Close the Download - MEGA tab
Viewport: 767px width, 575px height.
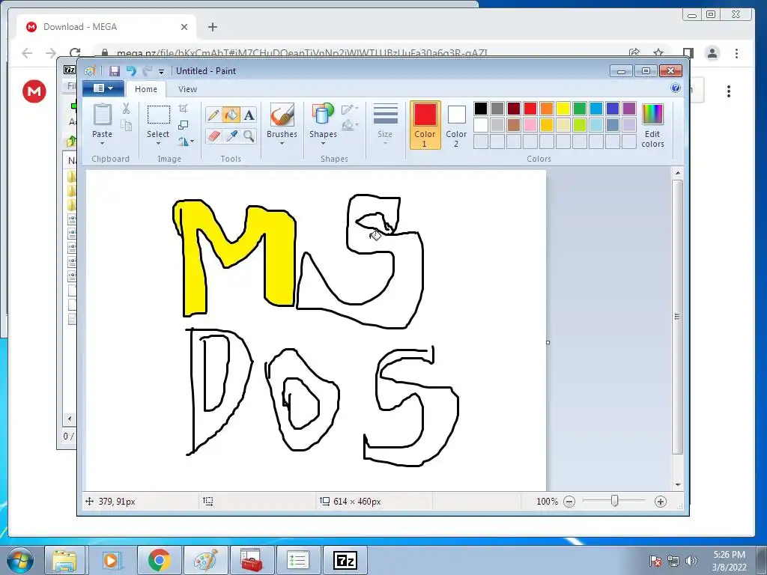point(184,27)
